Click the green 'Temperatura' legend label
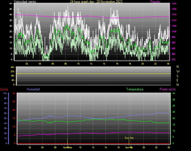This screenshot has height=151, width=191. tap(135, 89)
